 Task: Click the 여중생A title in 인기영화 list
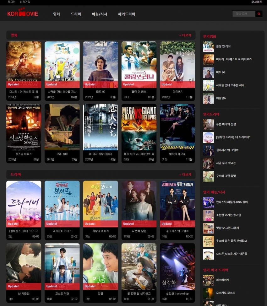(221, 98)
